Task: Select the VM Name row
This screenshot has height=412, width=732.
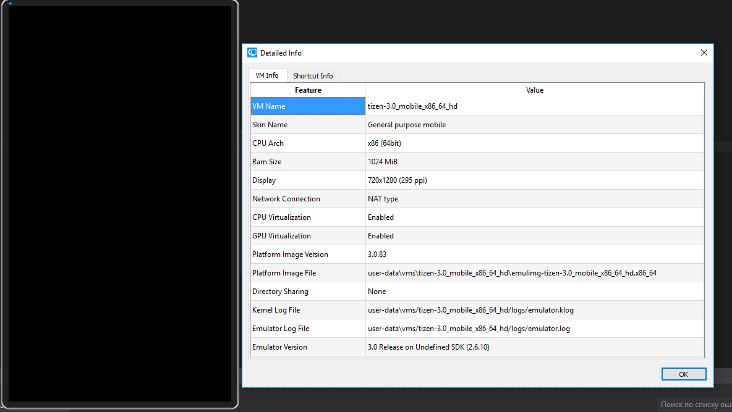Action: click(x=308, y=106)
